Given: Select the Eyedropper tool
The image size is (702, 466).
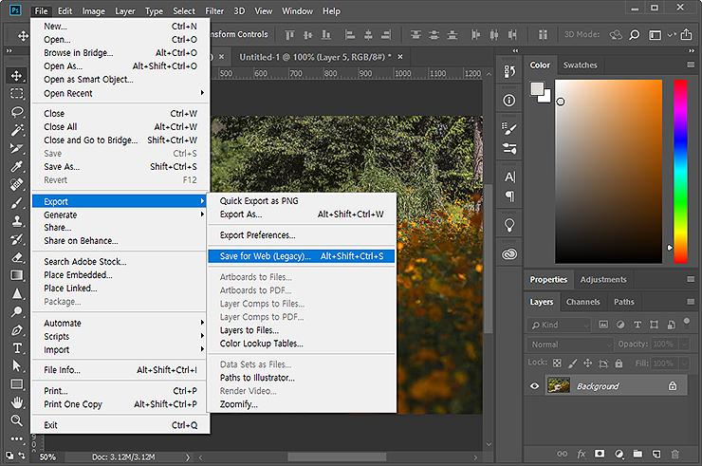Looking at the screenshot, I should click(16, 167).
